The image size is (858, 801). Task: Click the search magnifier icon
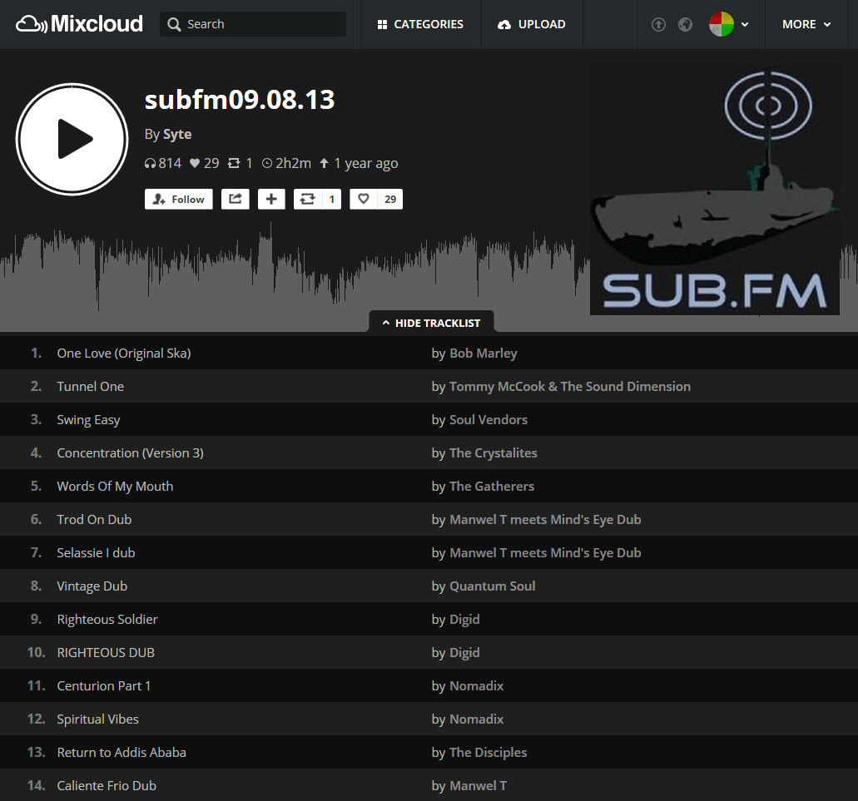(x=174, y=24)
